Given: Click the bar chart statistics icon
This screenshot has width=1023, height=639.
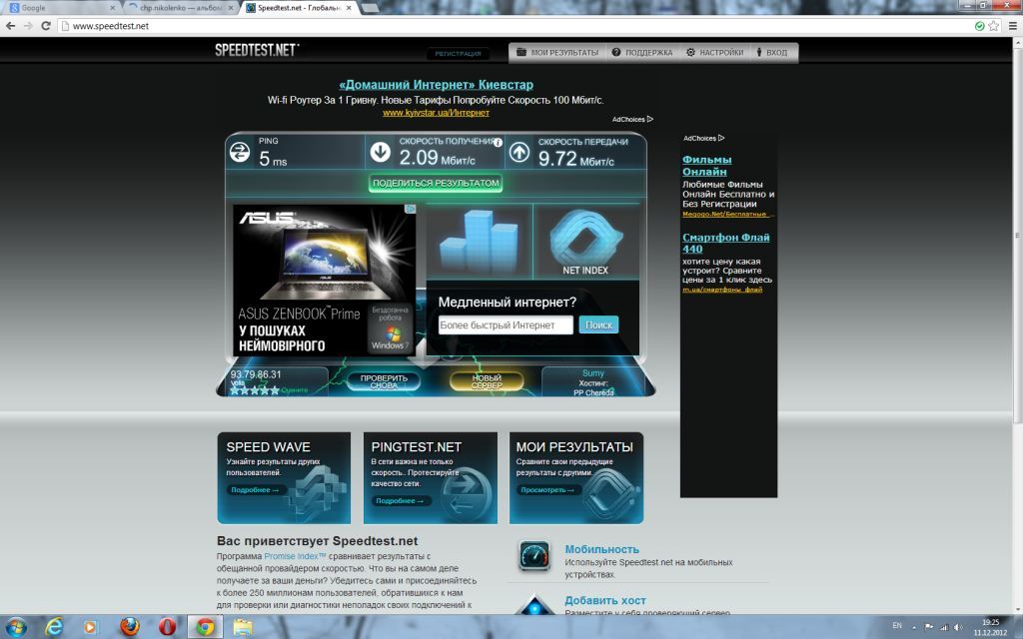Looking at the screenshot, I should tap(479, 240).
